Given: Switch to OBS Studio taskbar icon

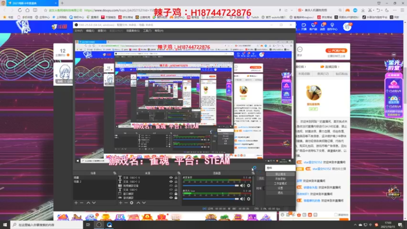Looking at the screenshot, I should point(99,225).
